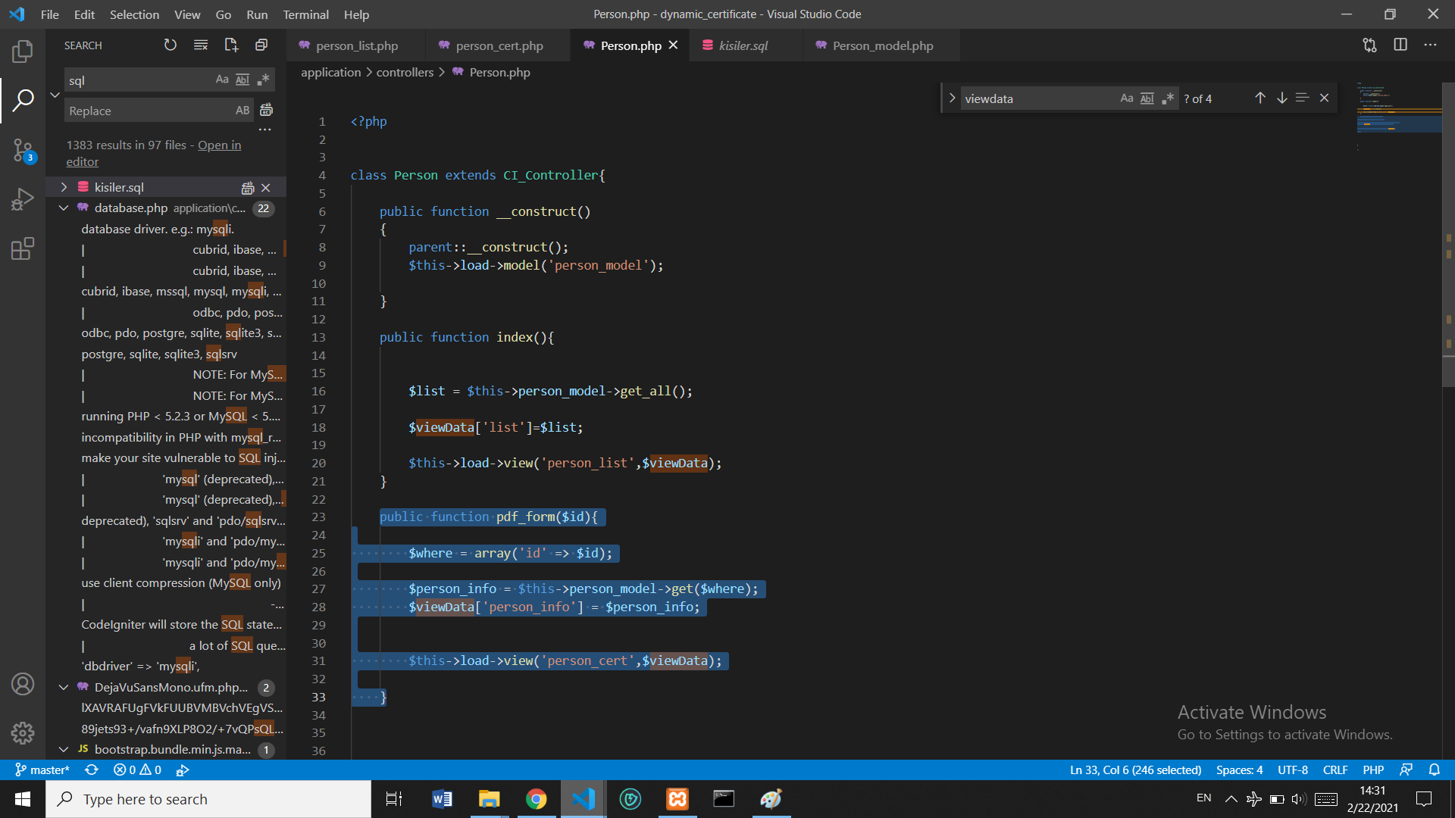The width and height of the screenshot is (1455, 818).
Task: Refresh the search results
Action: (171, 45)
